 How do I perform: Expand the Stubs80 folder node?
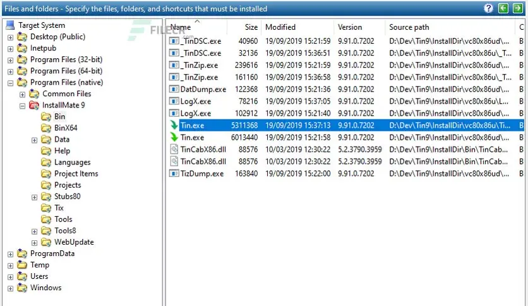[x=34, y=197]
